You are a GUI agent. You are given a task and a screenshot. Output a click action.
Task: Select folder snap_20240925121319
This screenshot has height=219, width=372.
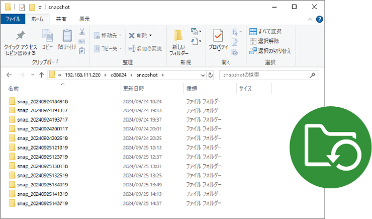click(x=42, y=148)
